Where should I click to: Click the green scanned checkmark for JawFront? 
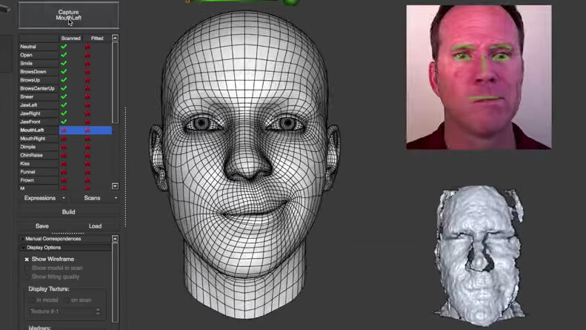click(64, 122)
